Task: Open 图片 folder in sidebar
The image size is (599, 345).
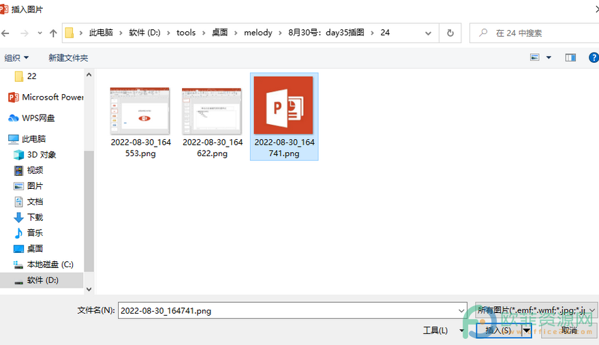Action: (29, 186)
